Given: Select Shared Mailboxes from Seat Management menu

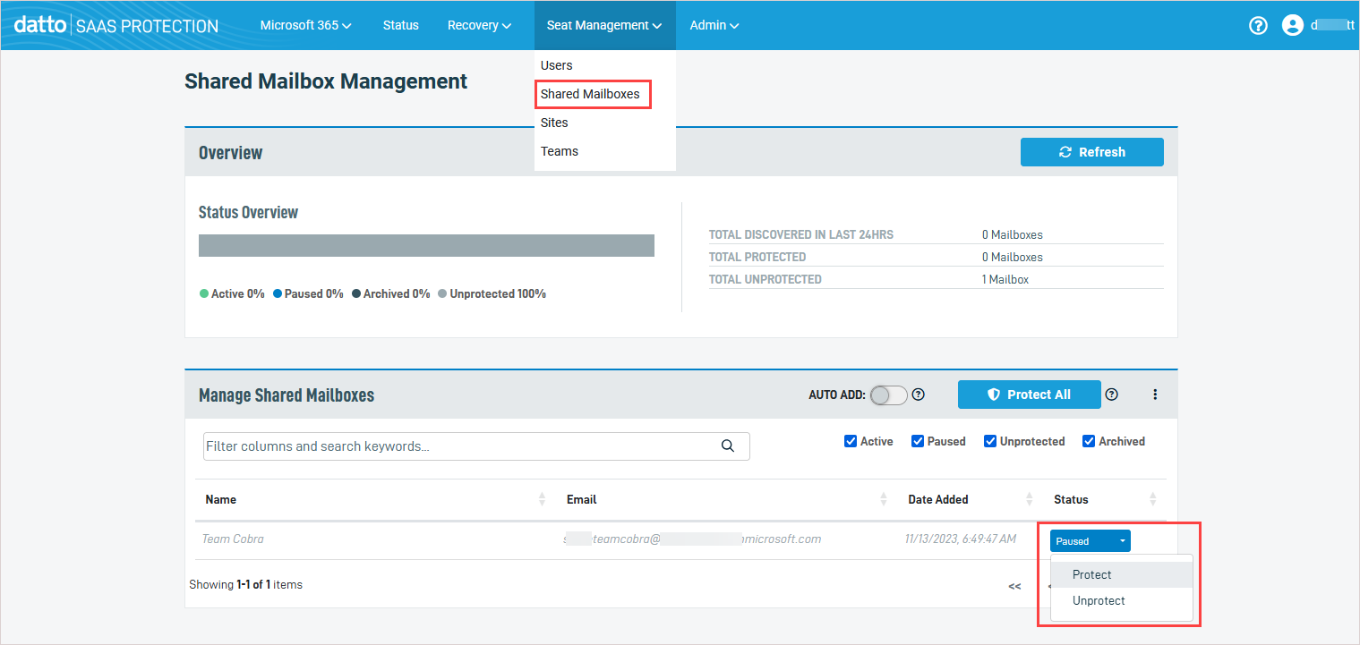Looking at the screenshot, I should 590,94.
